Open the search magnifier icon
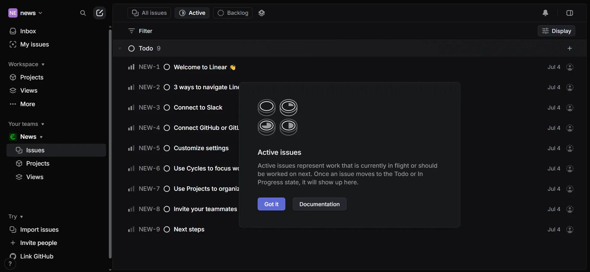This screenshot has height=272, width=590. pos(83,13)
